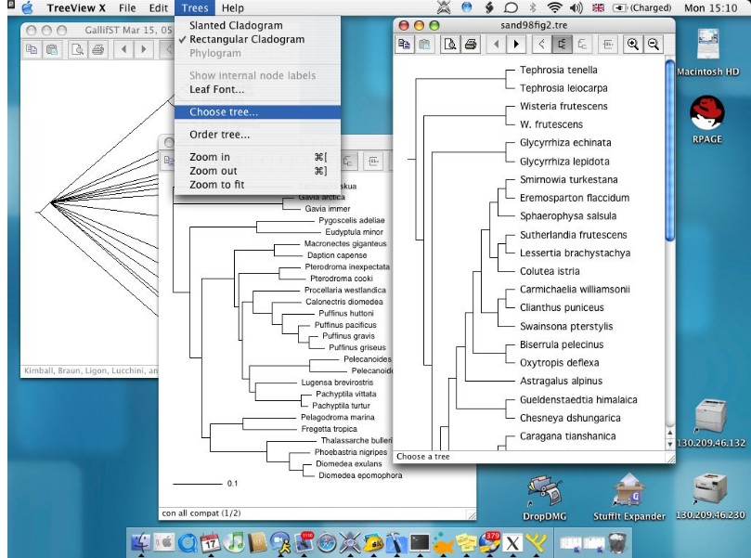Toggle internal labels icon in middle tree window
Image resolution: width=751 pixels, height=558 pixels.
pos(373,162)
